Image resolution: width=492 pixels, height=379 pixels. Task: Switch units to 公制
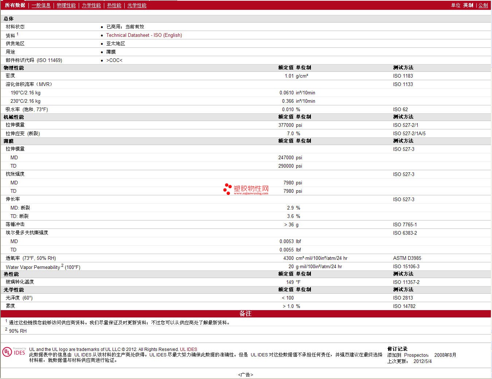pos(483,5)
